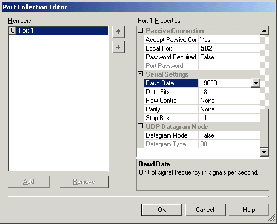
Task: Collapse the Passive Connection section
Action: [x=140, y=30]
